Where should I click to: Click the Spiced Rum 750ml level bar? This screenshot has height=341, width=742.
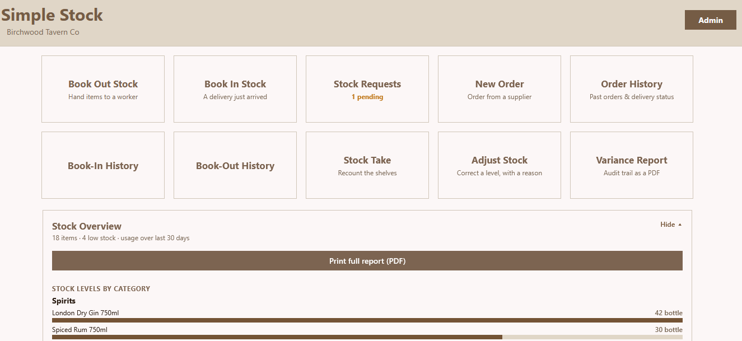(367, 337)
